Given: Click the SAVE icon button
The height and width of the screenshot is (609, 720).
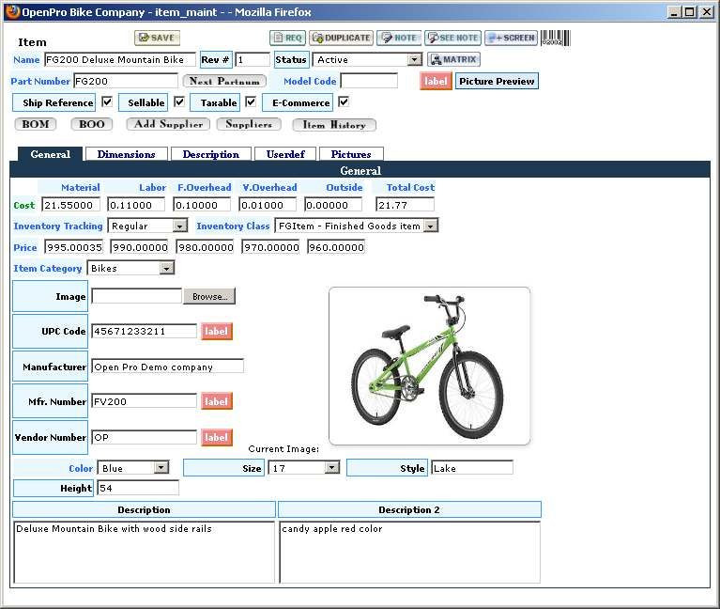Looking at the screenshot, I should tap(157, 38).
